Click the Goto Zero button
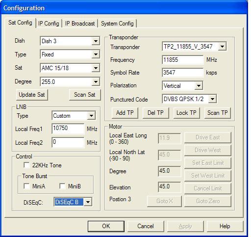This screenshot has height=237, width=251. (208, 201)
